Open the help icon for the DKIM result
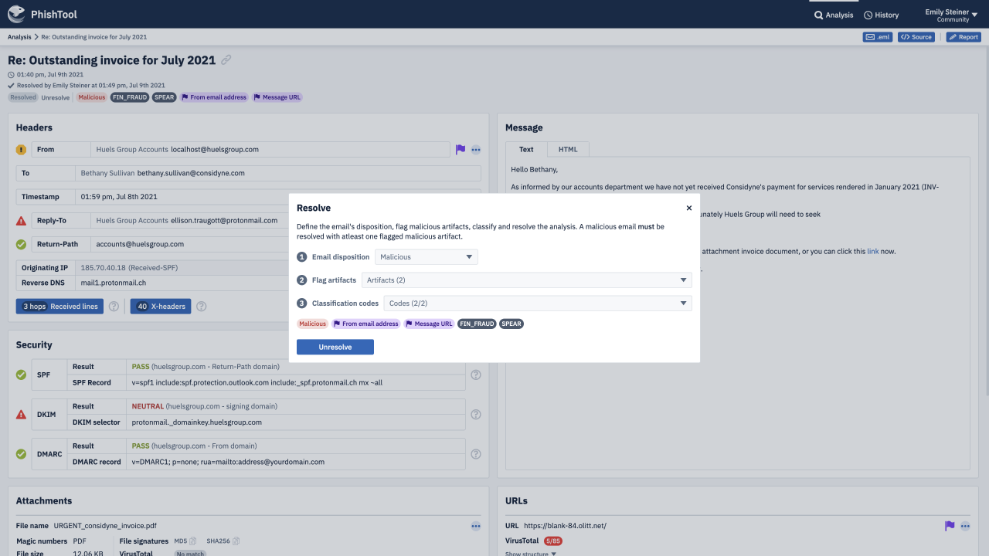989x556 pixels. coord(476,415)
